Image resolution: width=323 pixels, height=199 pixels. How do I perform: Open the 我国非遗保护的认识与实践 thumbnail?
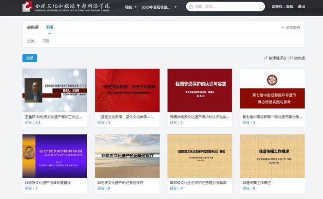point(199,89)
